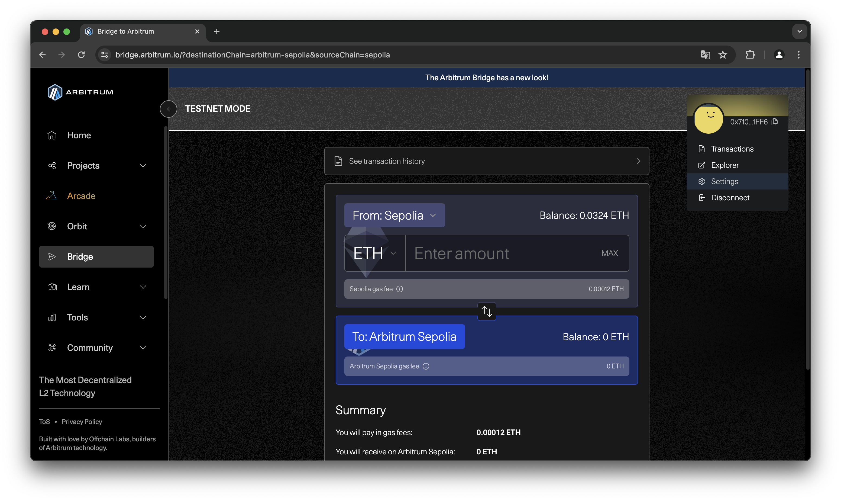
Task: Open the browser translate icon
Action: point(705,55)
